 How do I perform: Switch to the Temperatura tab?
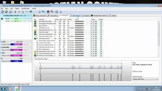coord(53,16)
